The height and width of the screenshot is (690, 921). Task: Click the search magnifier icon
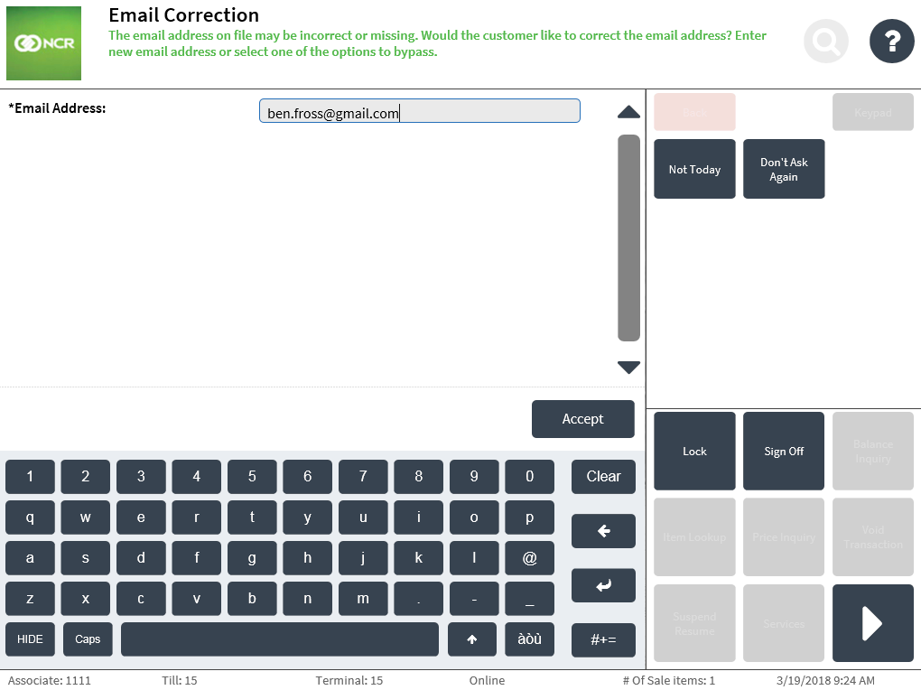pyautogui.click(x=825, y=41)
